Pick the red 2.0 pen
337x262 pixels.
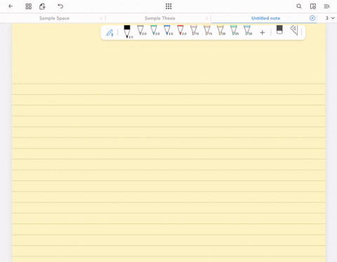click(181, 30)
